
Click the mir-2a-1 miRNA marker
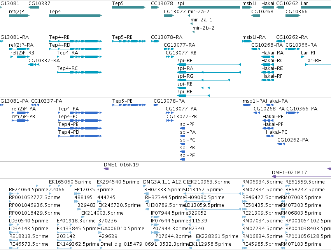coord(191,24)
